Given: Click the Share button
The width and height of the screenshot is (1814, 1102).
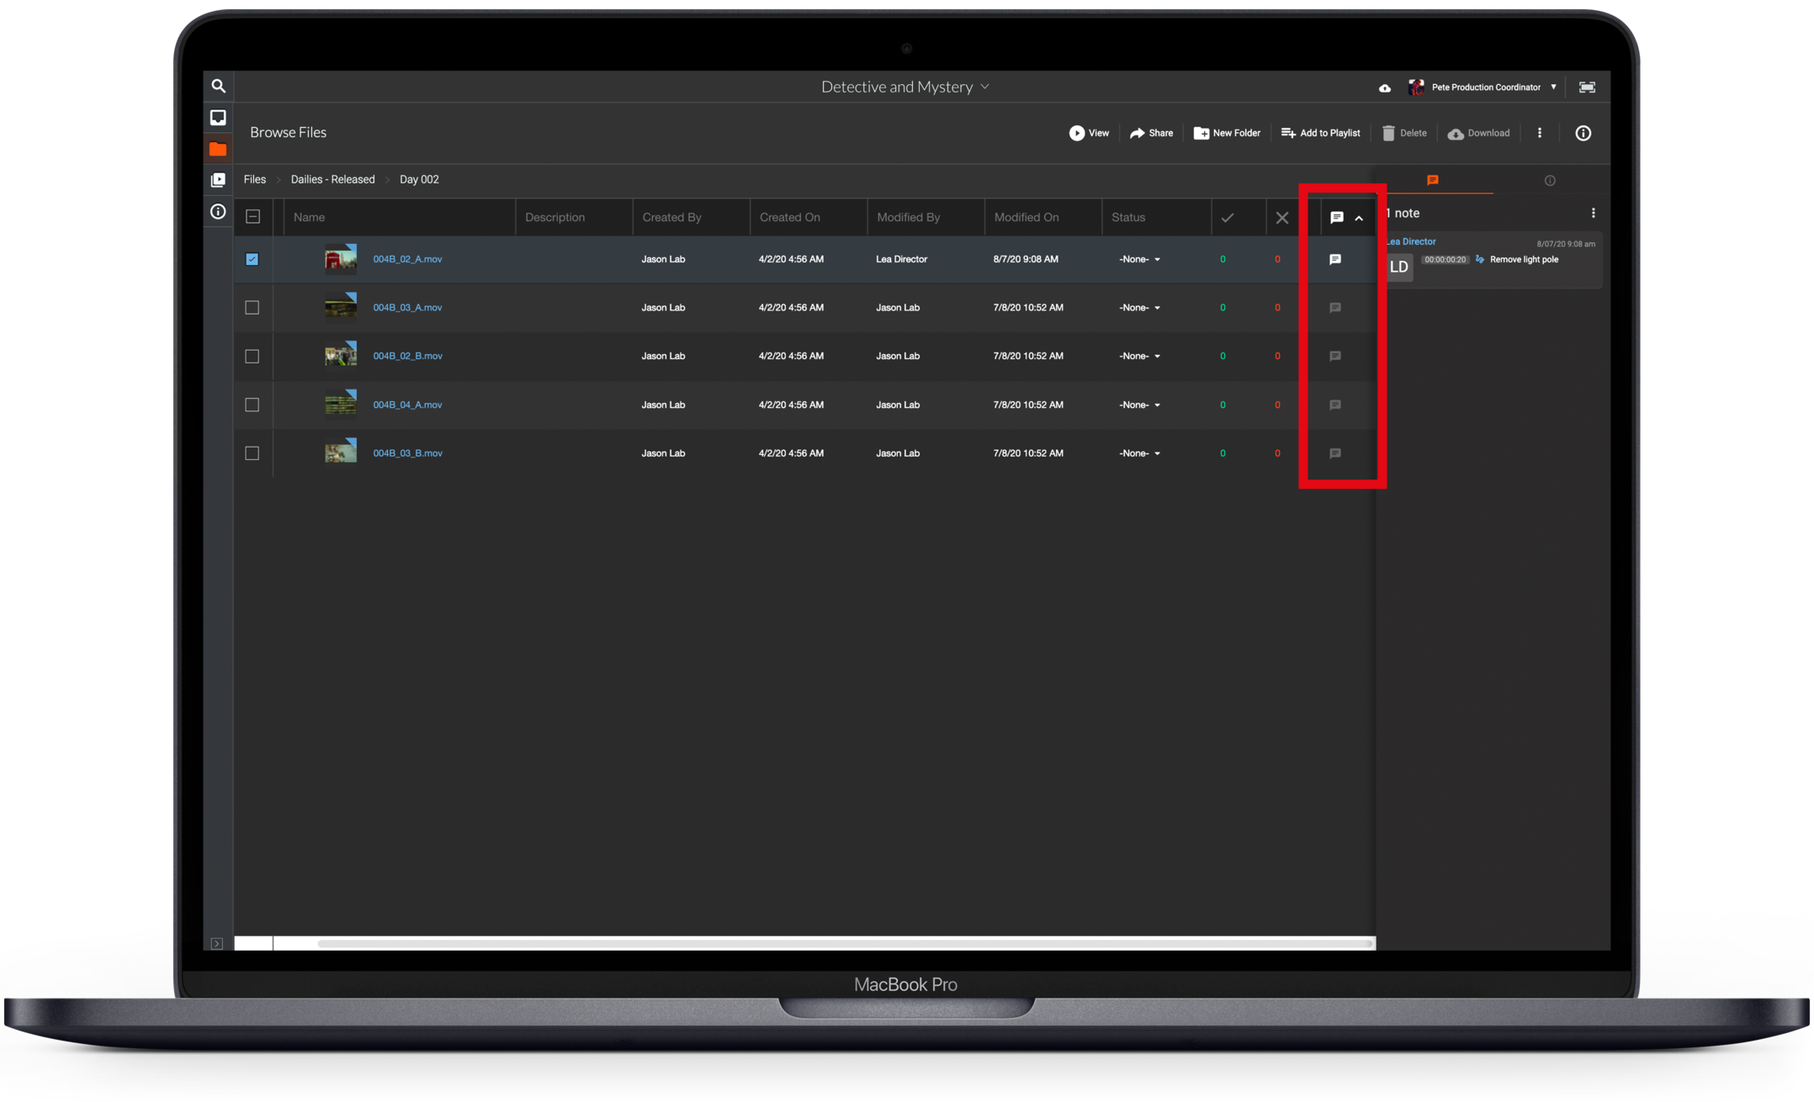Looking at the screenshot, I should click(x=1150, y=133).
